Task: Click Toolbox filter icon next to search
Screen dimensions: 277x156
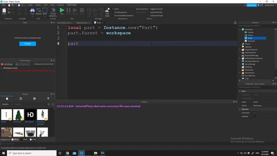Action: coord(53,104)
